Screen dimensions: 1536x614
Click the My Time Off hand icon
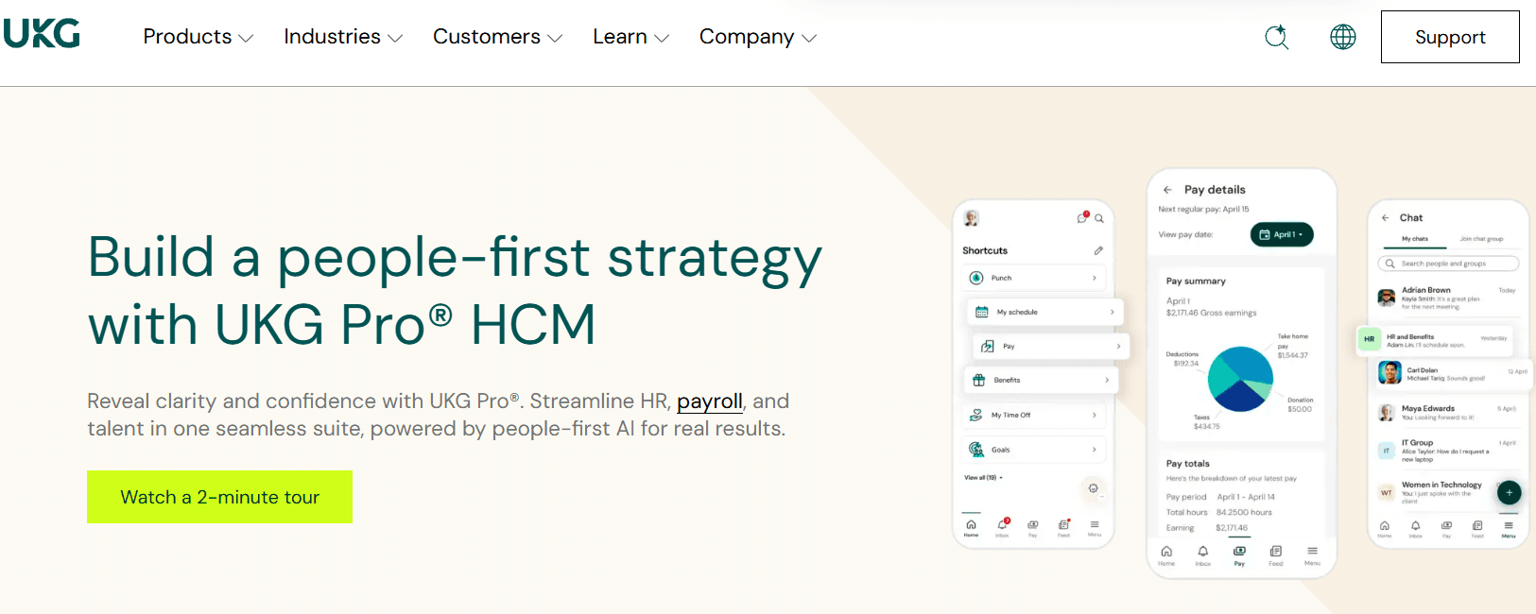(976, 415)
